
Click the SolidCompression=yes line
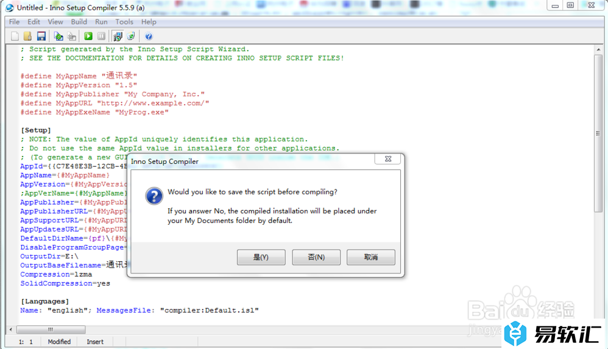[65, 283]
